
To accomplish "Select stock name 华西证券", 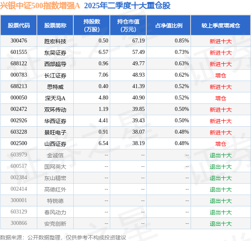I will click(55, 121).
